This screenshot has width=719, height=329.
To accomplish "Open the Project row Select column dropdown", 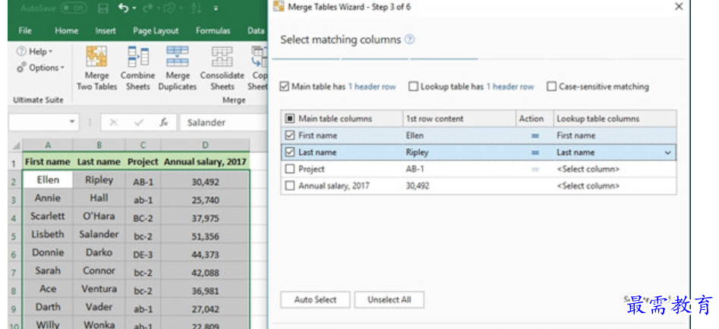I will (614, 169).
